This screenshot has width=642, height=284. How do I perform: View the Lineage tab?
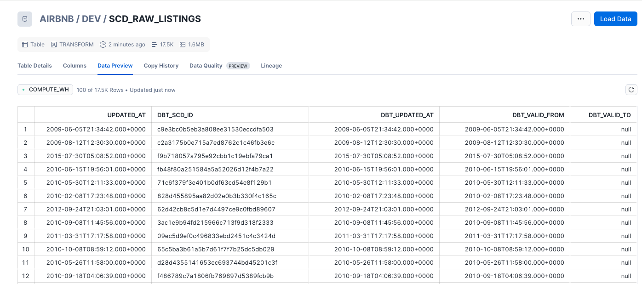click(x=271, y=66)
